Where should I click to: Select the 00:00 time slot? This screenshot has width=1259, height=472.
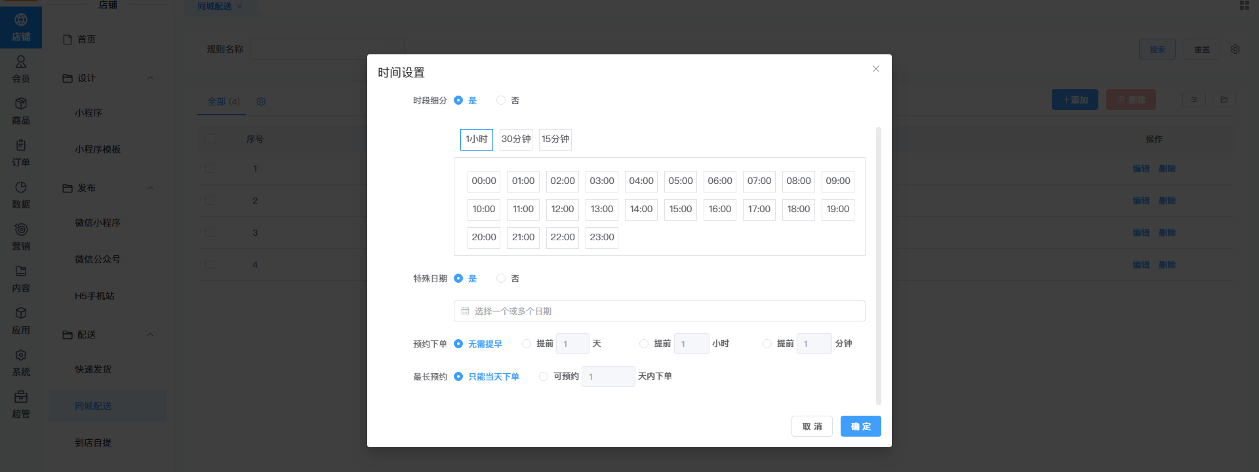click(484, 181)
